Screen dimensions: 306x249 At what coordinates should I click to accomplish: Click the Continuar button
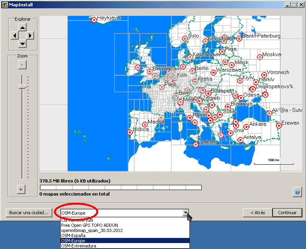287,213
